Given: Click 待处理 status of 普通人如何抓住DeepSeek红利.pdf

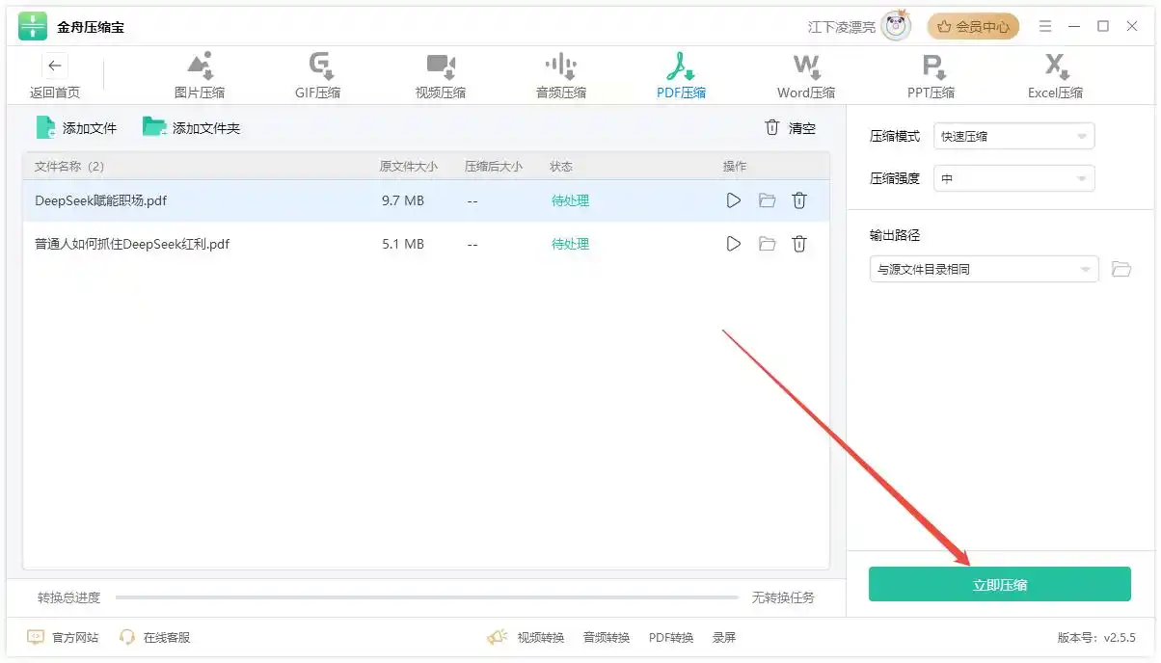Looking at the screenshot, I should click(570, 244).
